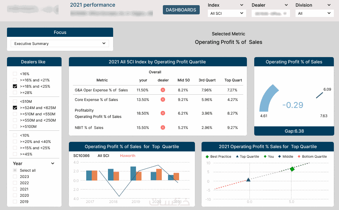Click the -0.29 gauge value
The height and width of the screenshot is (210, 339).
(293, 105)
